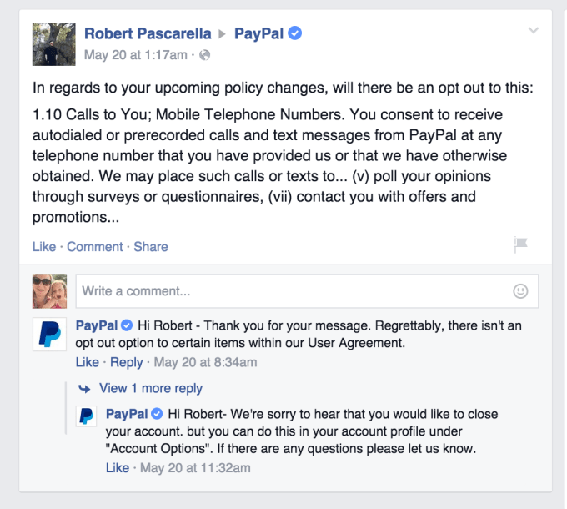This screenshot has height=509, width=567.
Task: Click the flag icon to report post
Action: tap(521, 244)
